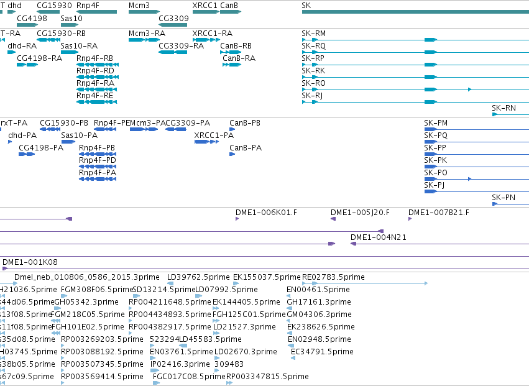This screenshot has width=529, height=386.
Task: Select the RP003347815.5prime EST label
Action: point(267,377)
